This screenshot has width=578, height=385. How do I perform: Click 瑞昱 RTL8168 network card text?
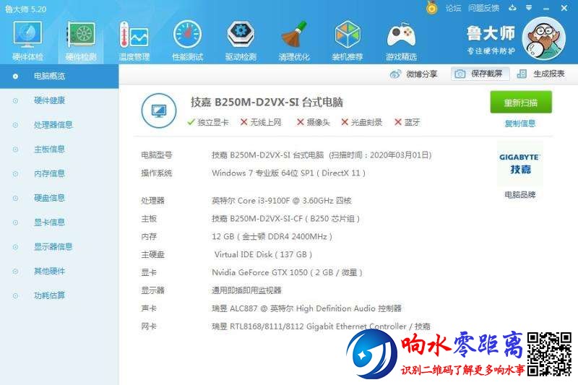pos(321,326)
